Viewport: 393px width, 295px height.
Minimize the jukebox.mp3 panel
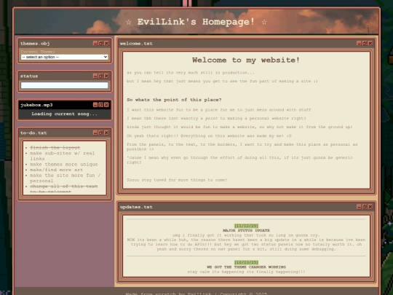tap(95, 105)
